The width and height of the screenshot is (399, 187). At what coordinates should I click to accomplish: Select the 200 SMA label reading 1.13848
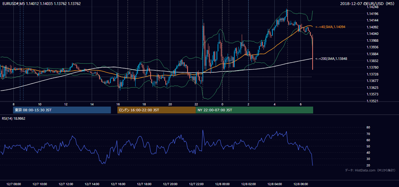tap(331, 59)
